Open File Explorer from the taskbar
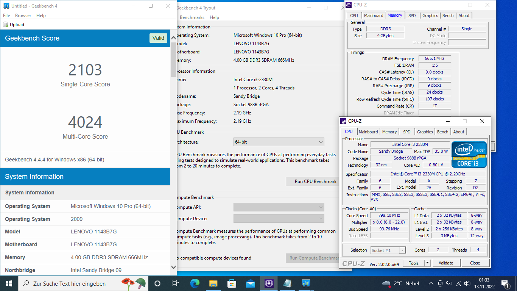Screen dimensions: 517x291 (x=213, y=283)
